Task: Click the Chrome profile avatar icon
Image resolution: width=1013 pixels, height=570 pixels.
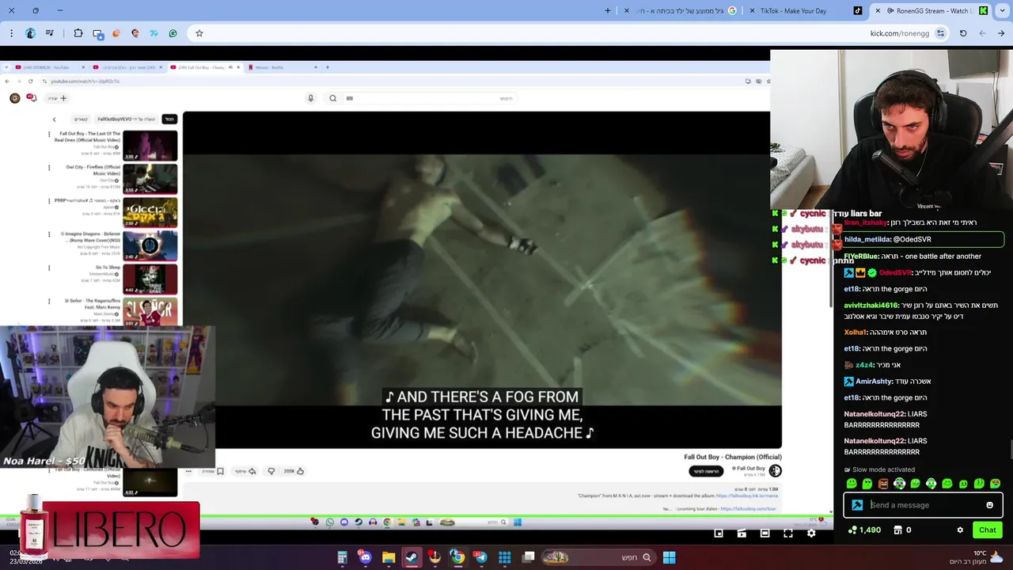Action: 30,33
